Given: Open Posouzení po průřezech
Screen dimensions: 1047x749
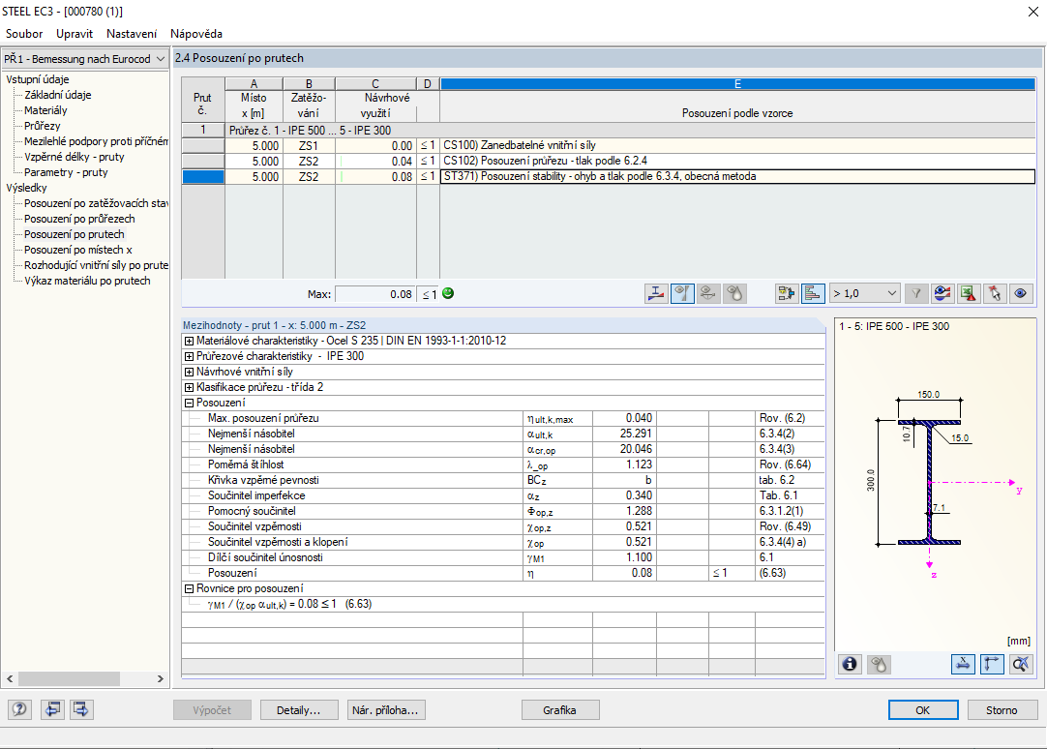Looking at the screenshot, I should click(x=79, y=219).
